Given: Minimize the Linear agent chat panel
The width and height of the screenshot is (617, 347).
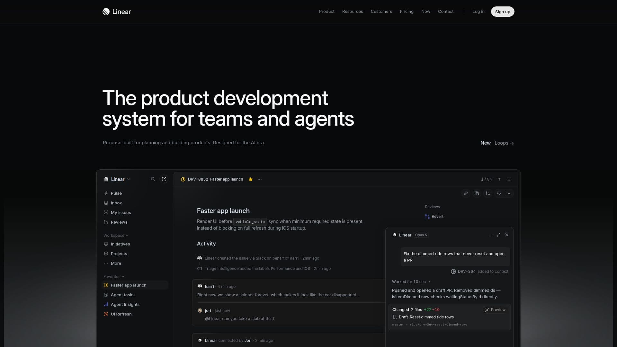Looking at the screenshot, I should coord(490,235).
